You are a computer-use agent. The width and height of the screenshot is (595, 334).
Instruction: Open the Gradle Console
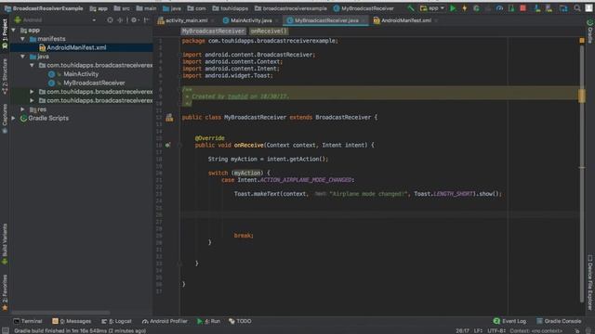559,321
